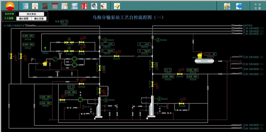Viewport: 266px width, 132px height.
Task: Toggle valve XV0108 near the bottom right
Action: pos(181,104)
